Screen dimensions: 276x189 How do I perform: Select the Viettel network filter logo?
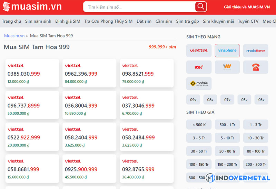coord(199,51)
